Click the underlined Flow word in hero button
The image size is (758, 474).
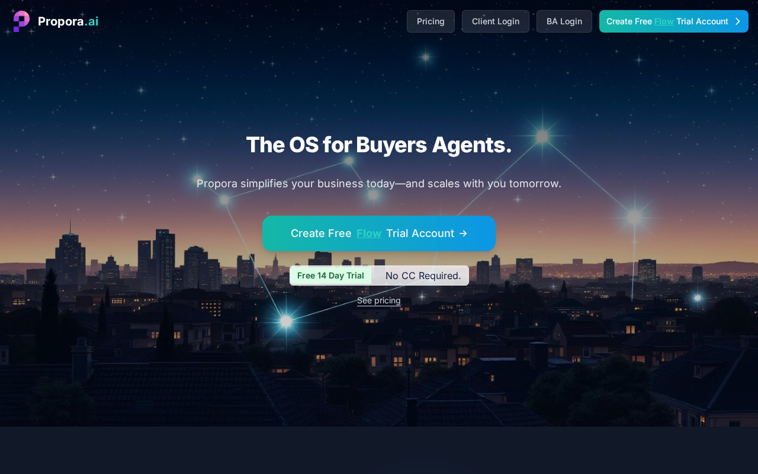click(x=369, y=233)
